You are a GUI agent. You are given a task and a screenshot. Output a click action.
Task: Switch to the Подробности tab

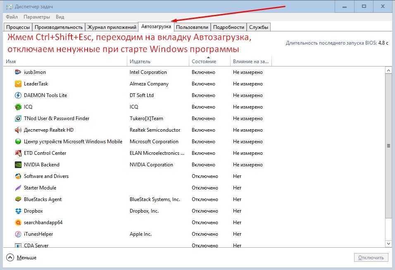click(229, 27)
